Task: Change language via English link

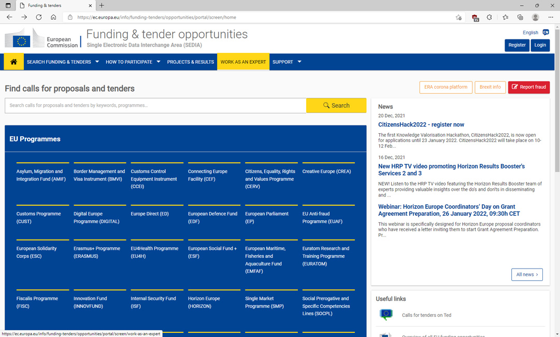Action: (x=530, y=33)
